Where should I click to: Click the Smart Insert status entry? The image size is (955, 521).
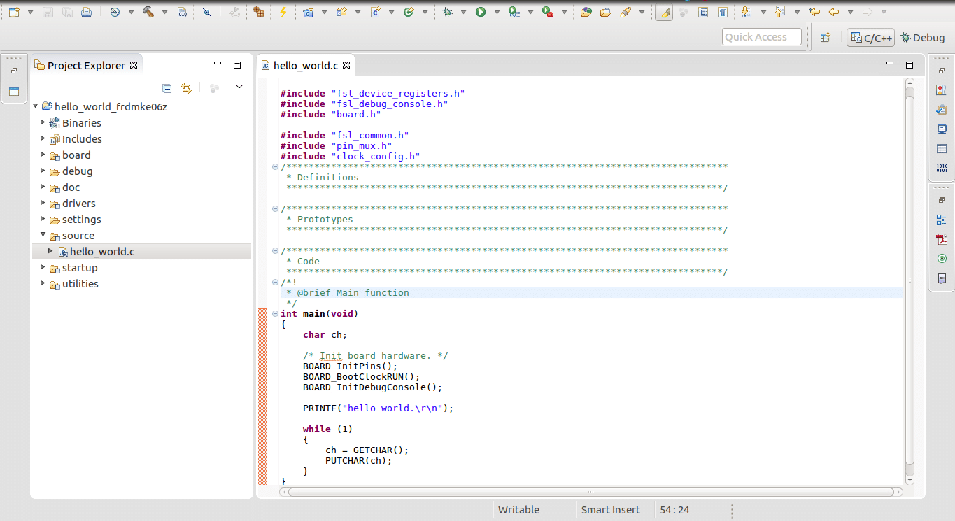click(611, 510)
